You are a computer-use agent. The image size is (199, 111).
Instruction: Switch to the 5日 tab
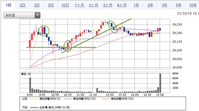[51, 5]
